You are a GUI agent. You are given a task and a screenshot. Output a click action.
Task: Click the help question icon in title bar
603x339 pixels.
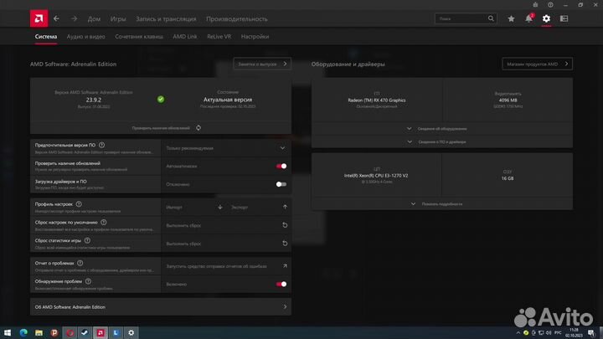pos(550,5)
